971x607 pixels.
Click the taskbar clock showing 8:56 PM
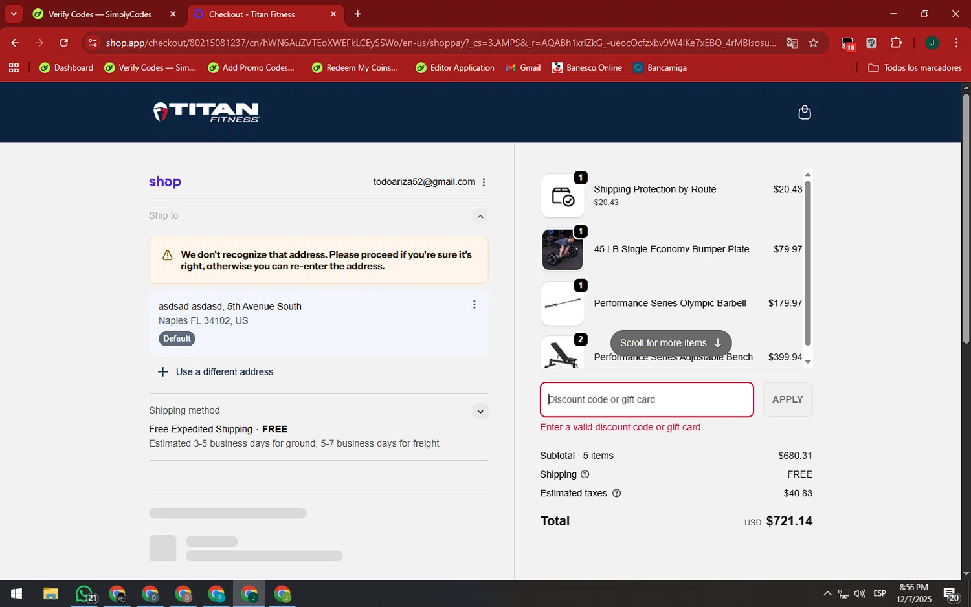tap(913, 593)
